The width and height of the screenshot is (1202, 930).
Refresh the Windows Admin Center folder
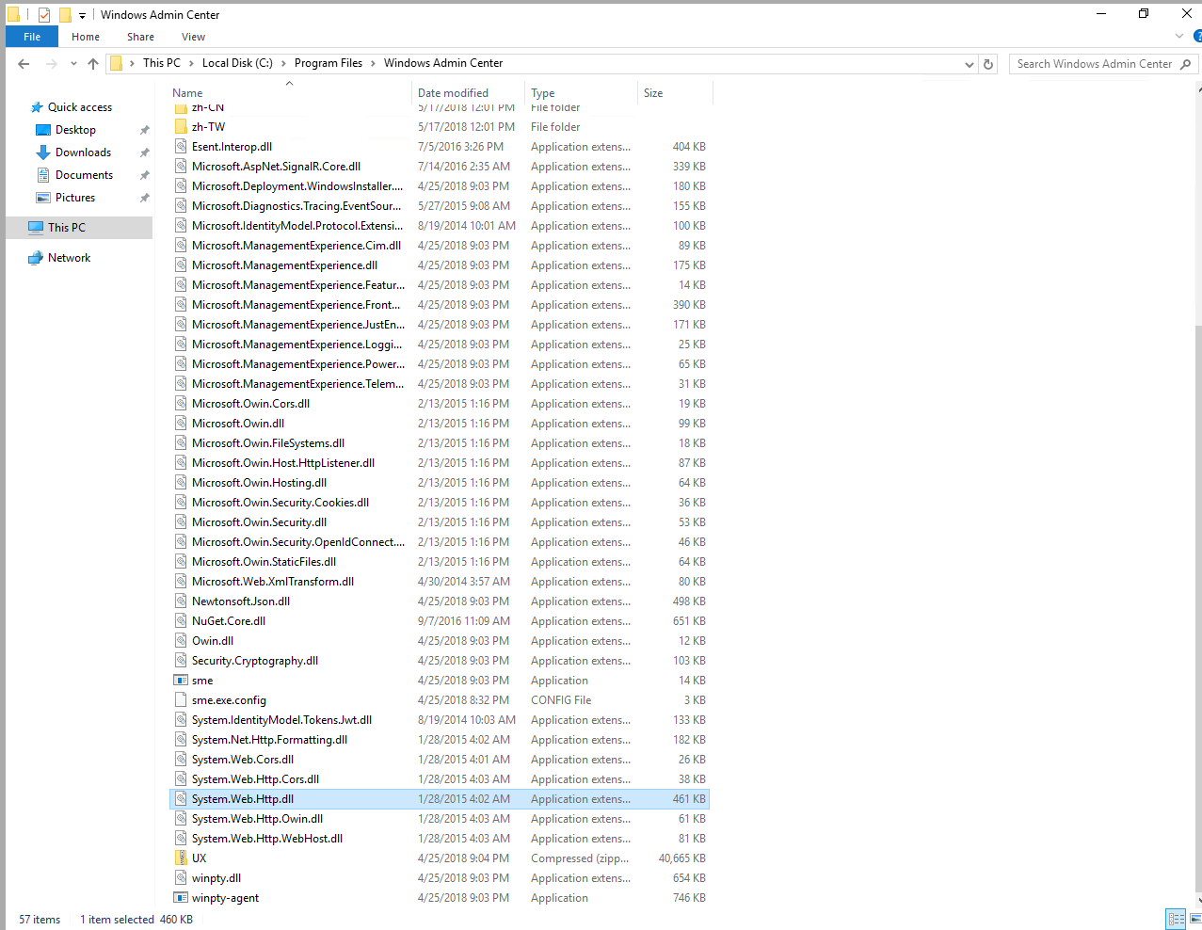[x=988, y=64]
